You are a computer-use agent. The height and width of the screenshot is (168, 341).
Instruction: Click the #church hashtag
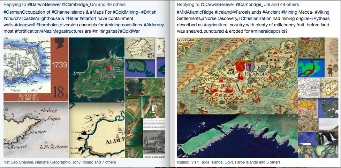(x=11, y=19)
